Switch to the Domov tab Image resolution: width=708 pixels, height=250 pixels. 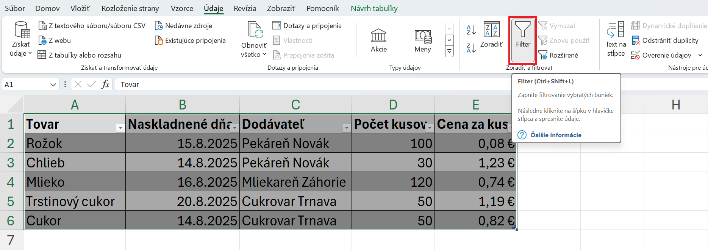pos(47,8)
